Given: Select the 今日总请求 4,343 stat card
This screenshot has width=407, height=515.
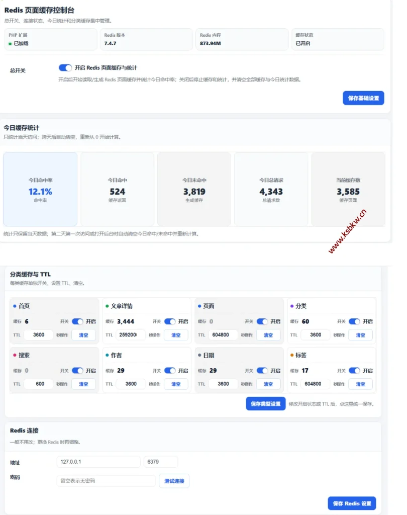Looking at the screenshot, I should click(x=271, y=189).
